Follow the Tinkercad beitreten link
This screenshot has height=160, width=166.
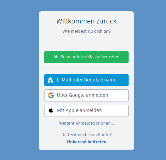(86, 142)
